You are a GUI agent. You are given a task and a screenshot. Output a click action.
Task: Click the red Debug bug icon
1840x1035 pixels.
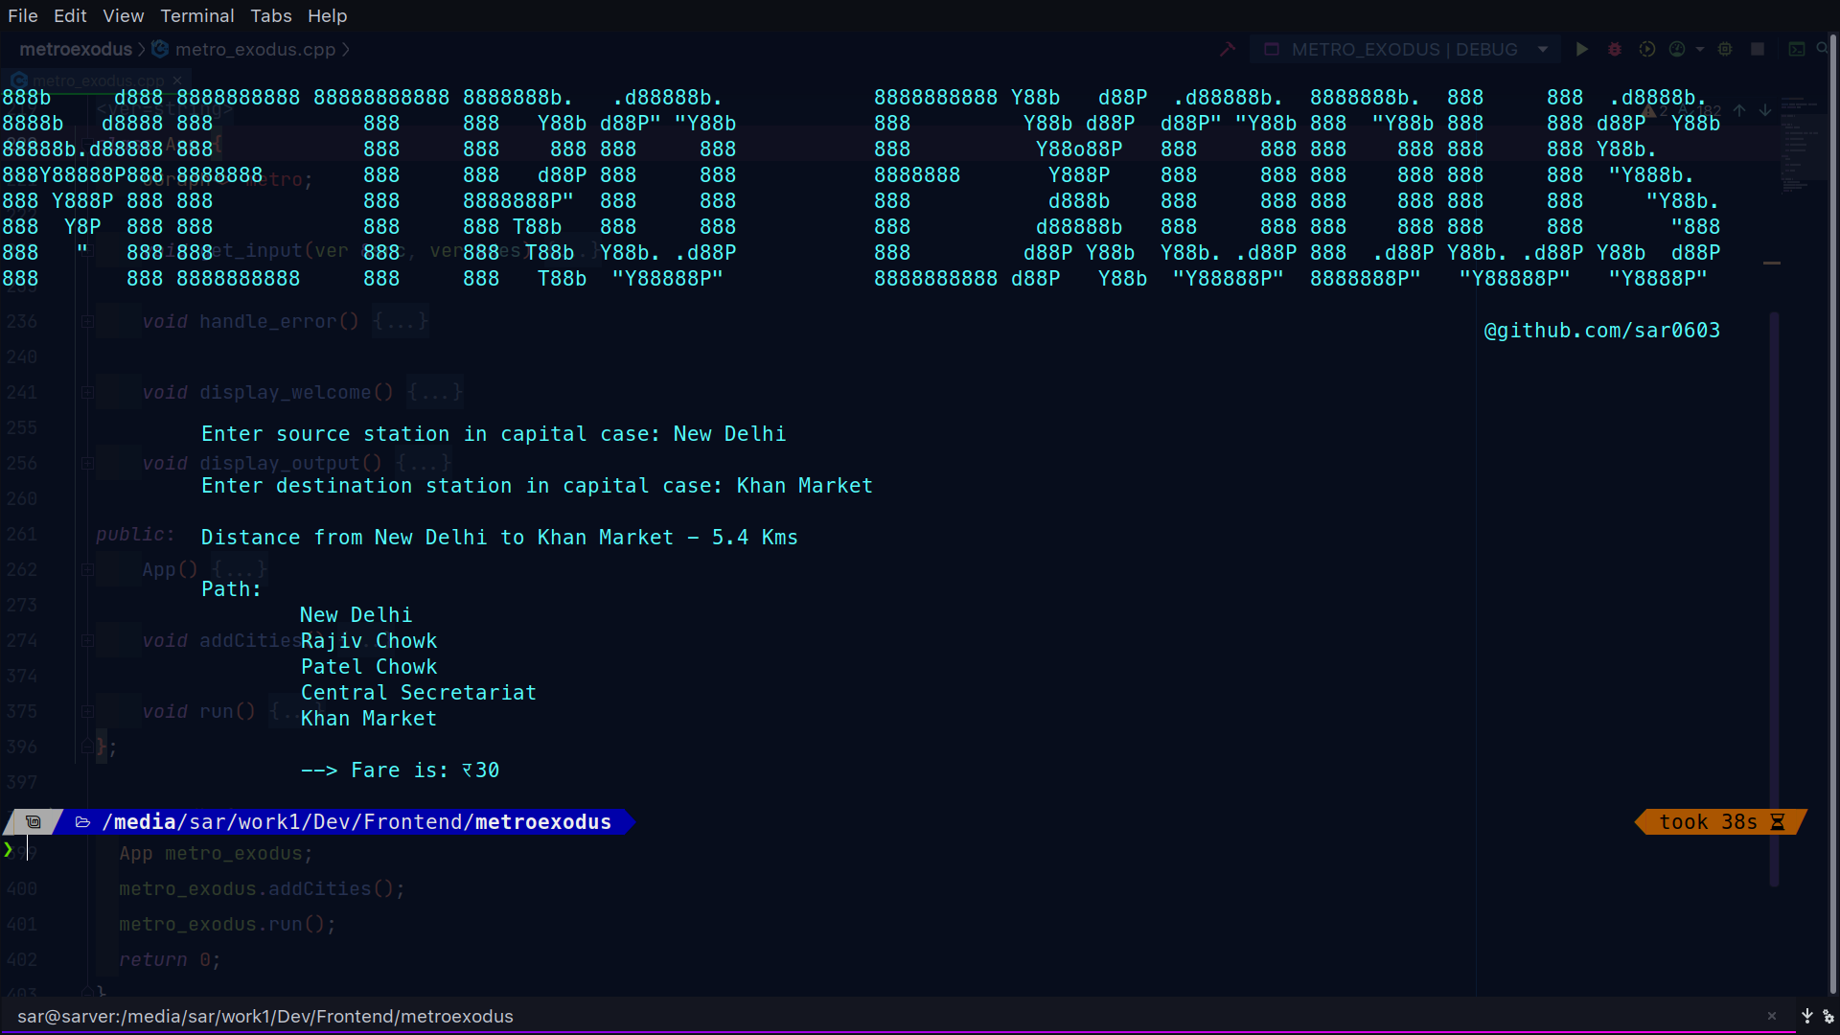coord(1615,49)
